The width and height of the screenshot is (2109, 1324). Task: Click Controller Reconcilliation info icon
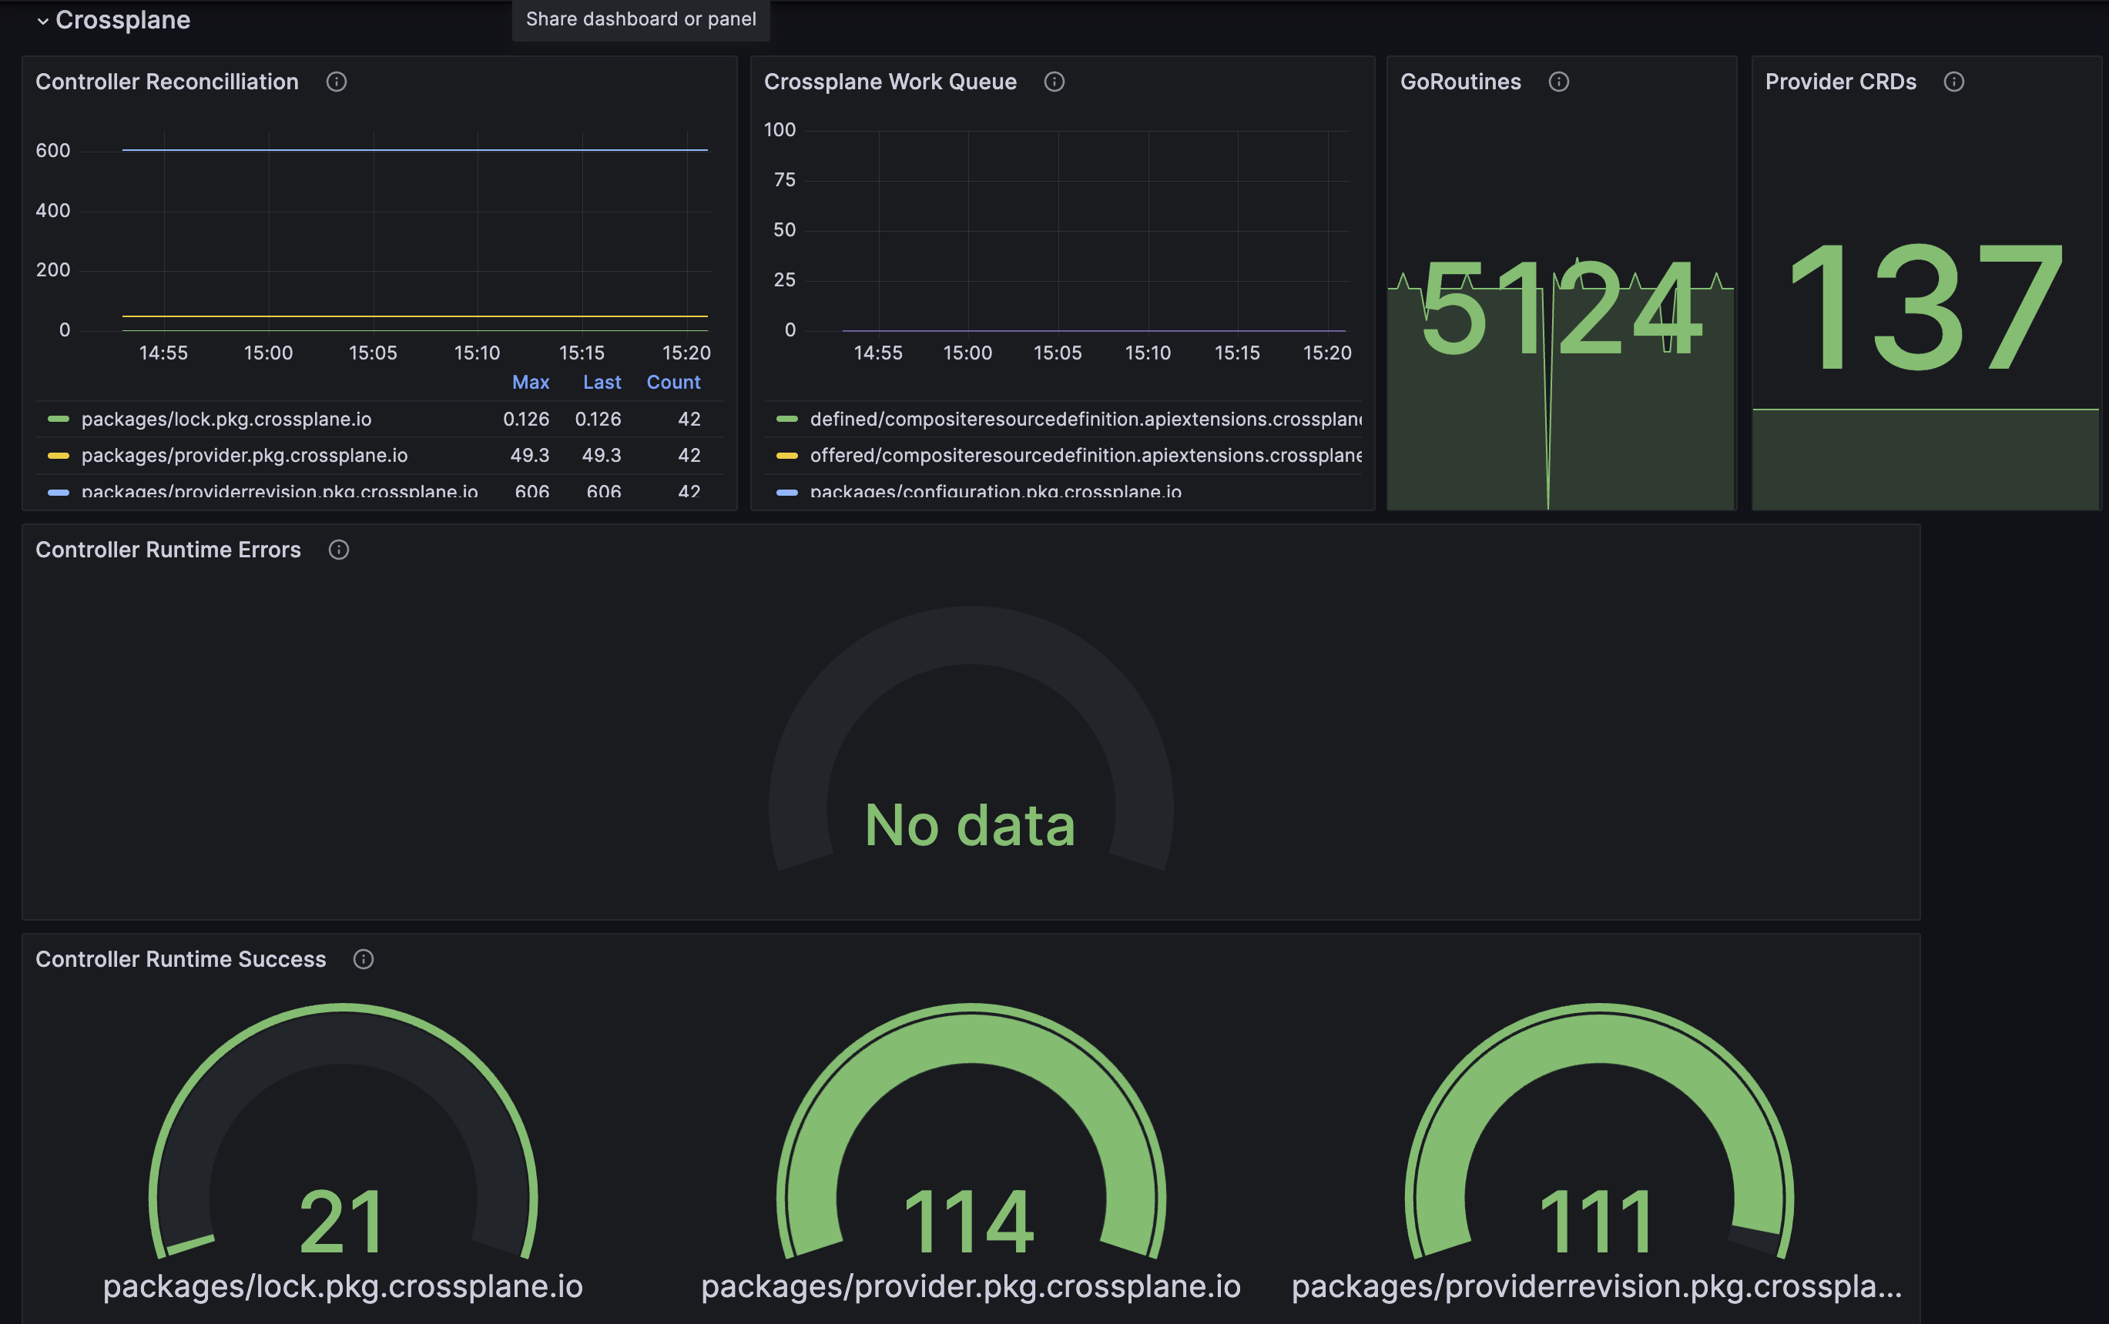(337, 82)
